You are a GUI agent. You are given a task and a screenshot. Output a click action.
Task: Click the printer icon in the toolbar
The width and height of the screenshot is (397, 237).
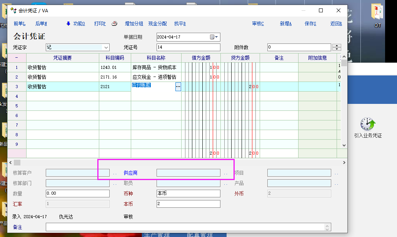pos(114,24)
